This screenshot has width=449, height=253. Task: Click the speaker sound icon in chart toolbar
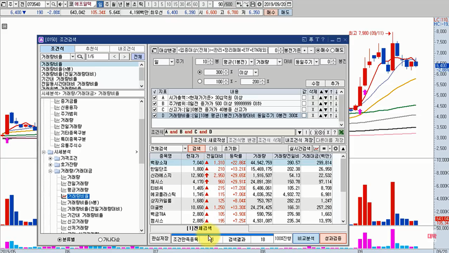[61, 4]
